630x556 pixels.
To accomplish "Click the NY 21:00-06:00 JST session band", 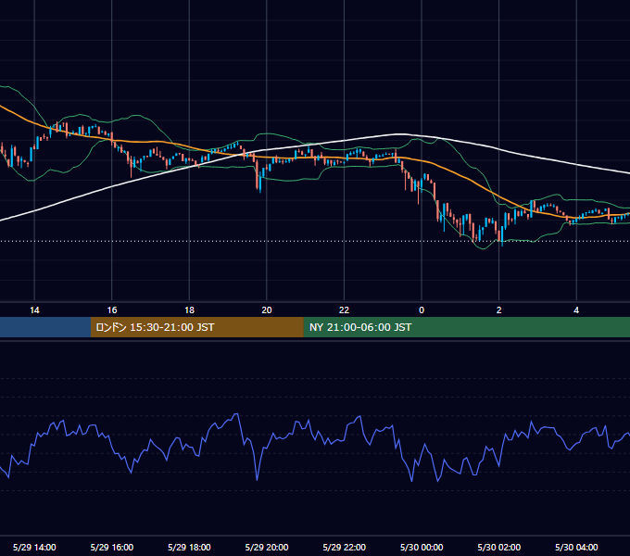I will point(466,327).
